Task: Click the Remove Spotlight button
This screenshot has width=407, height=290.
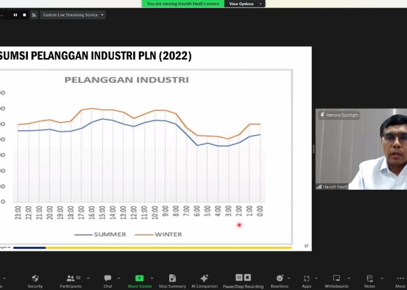Action: pyautogui.click(x=340, y=115)
